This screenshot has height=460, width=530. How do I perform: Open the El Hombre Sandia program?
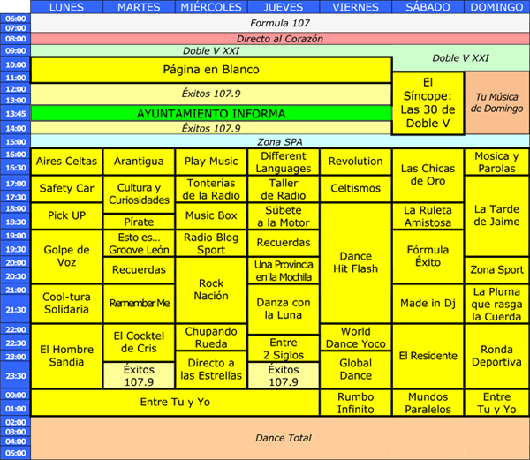tap(67, 356)
